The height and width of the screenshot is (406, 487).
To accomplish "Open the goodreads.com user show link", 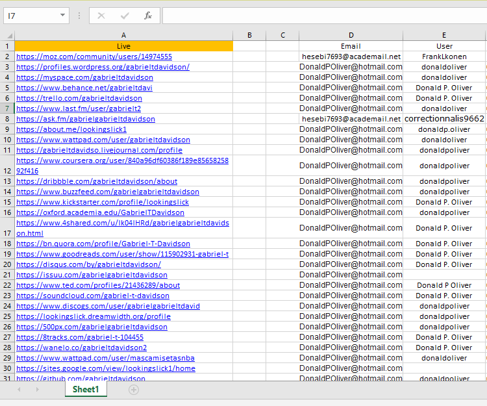I will point(122,254).
